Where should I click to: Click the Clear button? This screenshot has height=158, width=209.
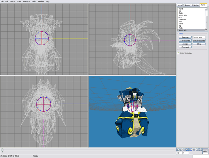click(x=199, y=44)
